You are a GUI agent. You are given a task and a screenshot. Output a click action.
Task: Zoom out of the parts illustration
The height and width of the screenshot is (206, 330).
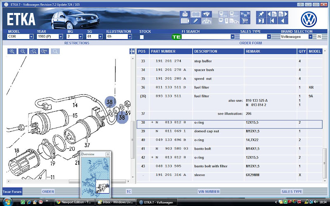click(x=23, y=51)
